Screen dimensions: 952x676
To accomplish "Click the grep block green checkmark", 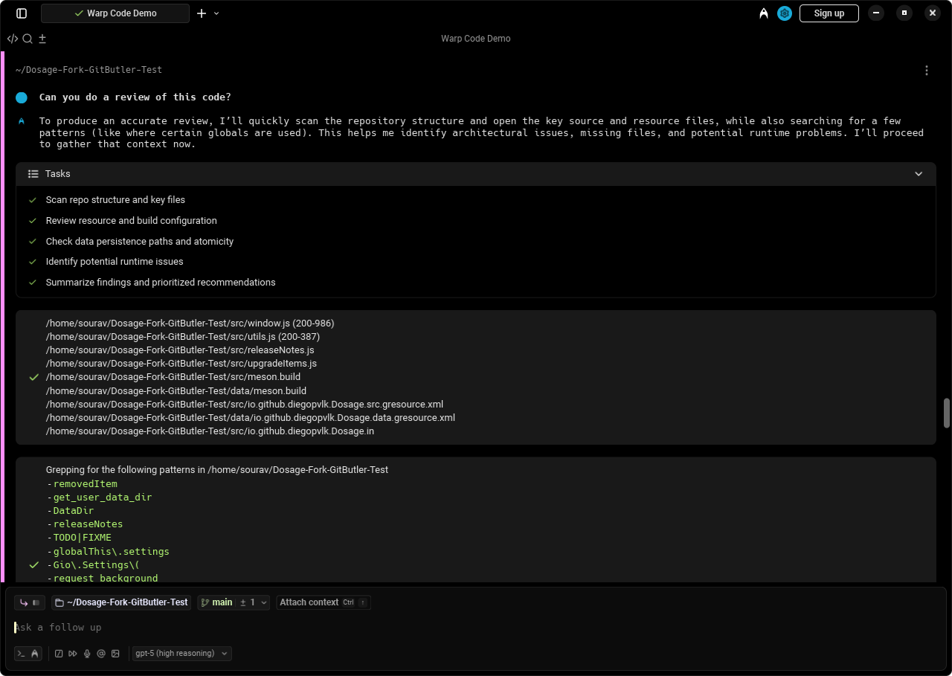I will coord(33,565).
